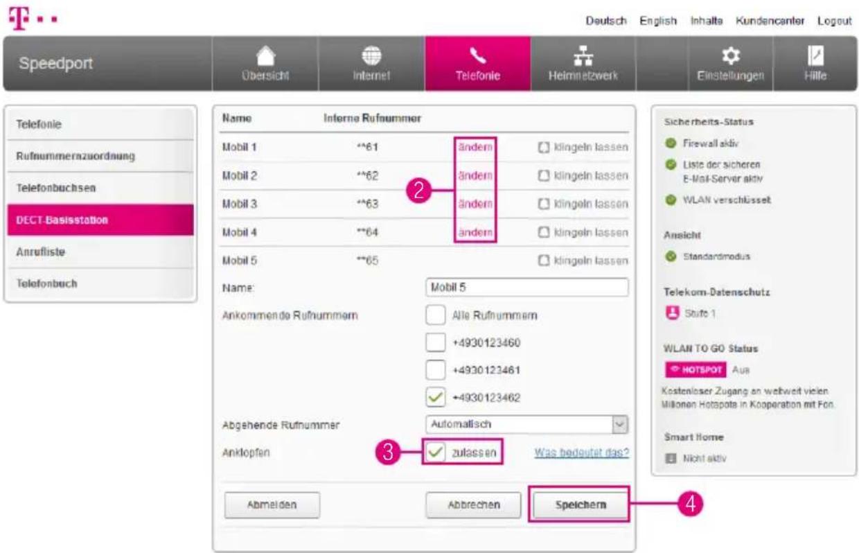Check klingeln lassen for Mobil 3

[x=544, y=204]
